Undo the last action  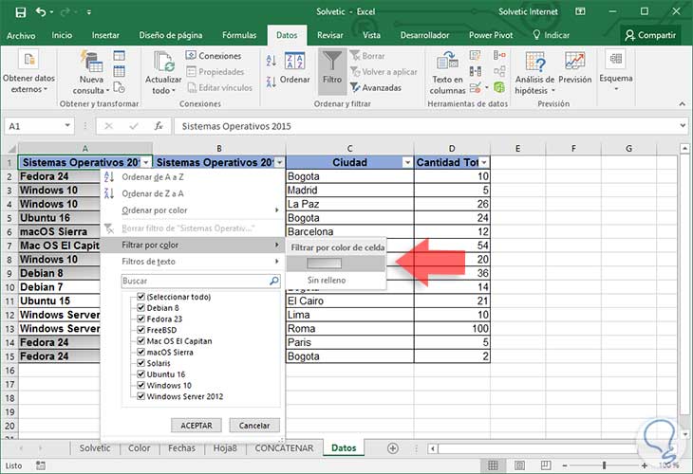[x=41, y=12]
